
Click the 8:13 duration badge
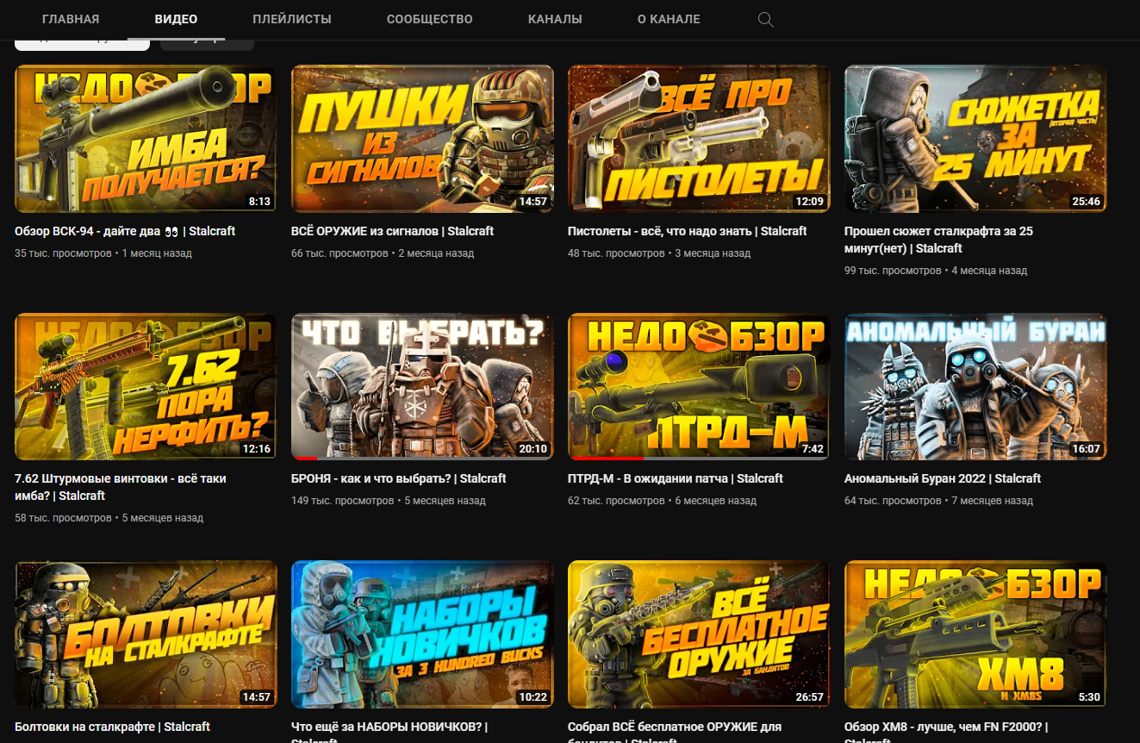(259, 202)
